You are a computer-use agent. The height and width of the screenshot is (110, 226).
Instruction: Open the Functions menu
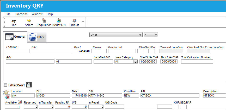tap(21, 14)
